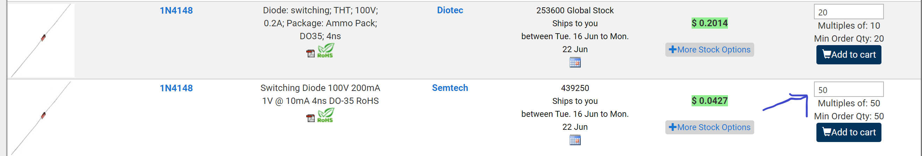Screen dimensions: 922x156
Task: Add the Diotec 1N4148 to cart
Action: pos(849,55)
